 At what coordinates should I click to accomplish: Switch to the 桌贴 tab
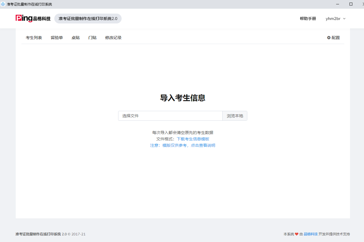(76, 38)
